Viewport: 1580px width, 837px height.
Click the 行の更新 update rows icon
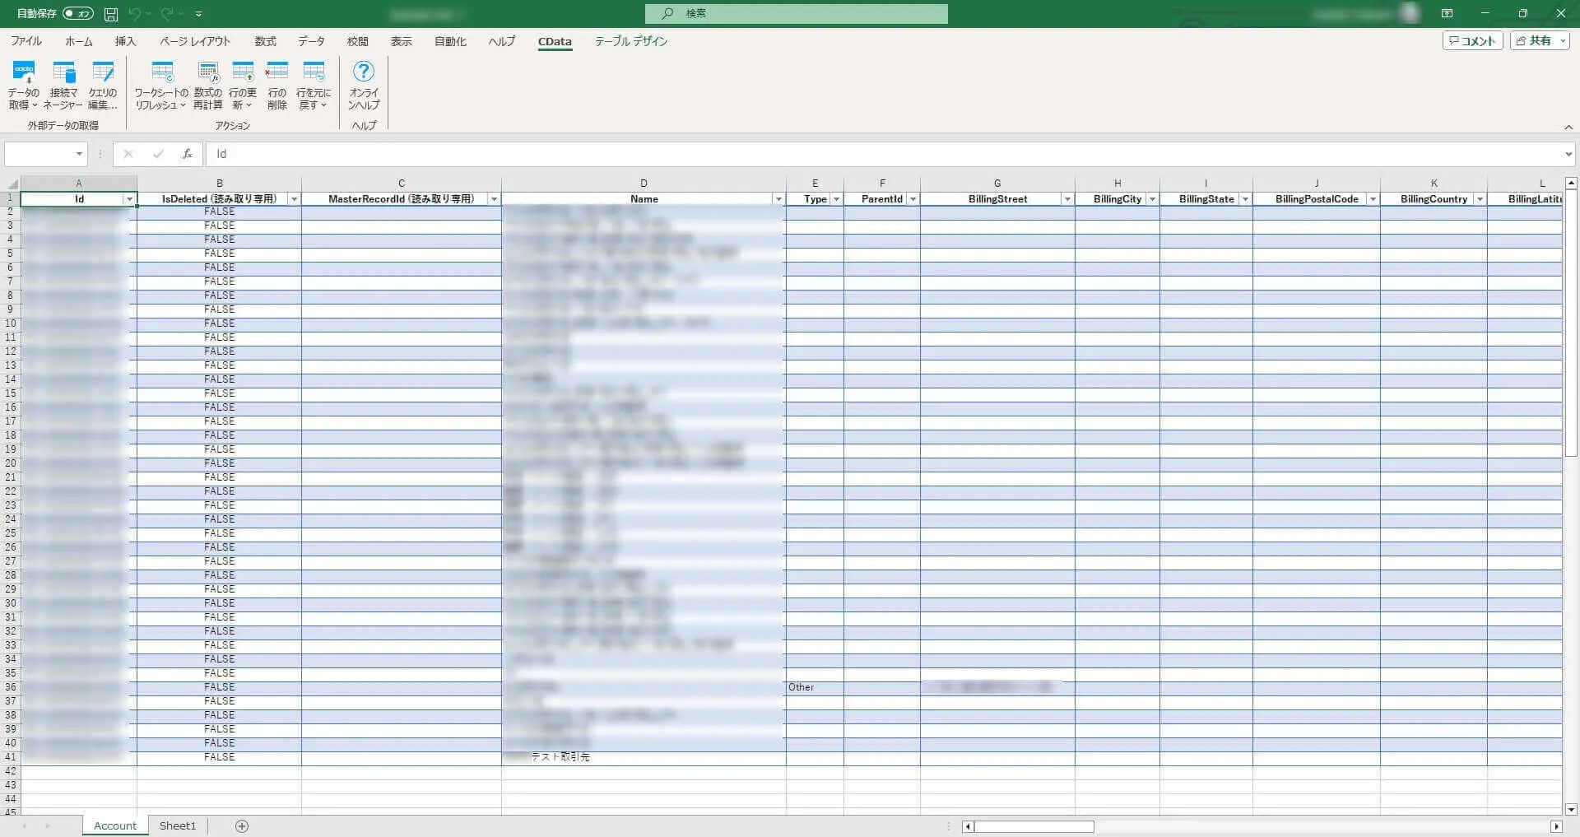[243, 85]
